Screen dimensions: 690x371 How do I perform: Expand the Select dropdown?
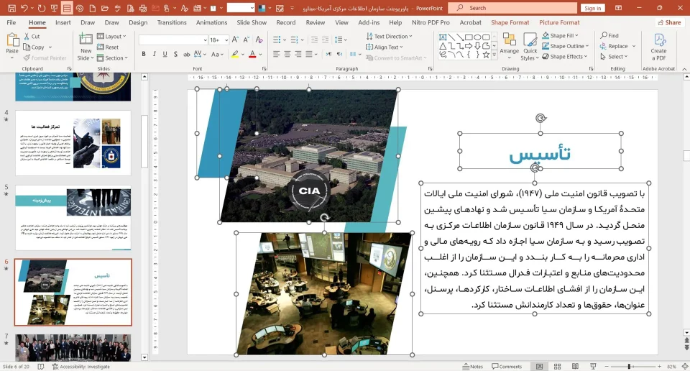(x=614, y=57)
